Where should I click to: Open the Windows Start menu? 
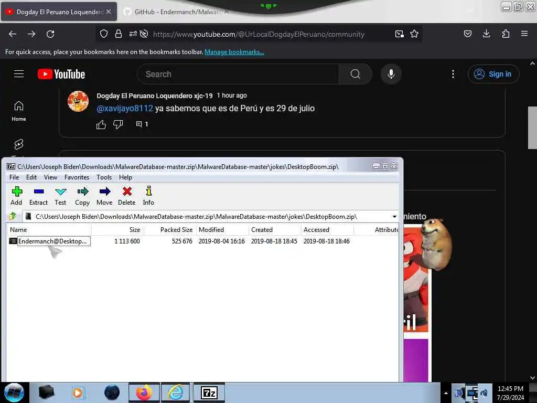pos(14,393)
